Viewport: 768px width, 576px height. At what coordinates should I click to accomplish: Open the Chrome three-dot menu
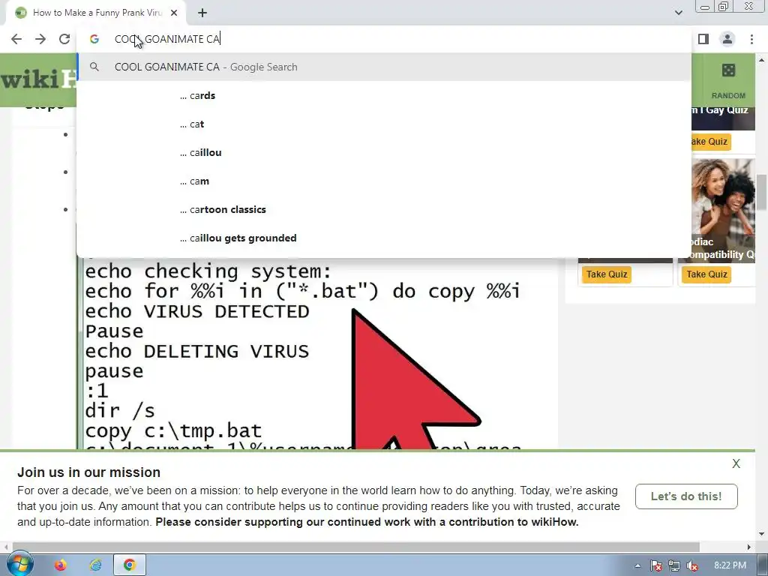coord(751,39)
